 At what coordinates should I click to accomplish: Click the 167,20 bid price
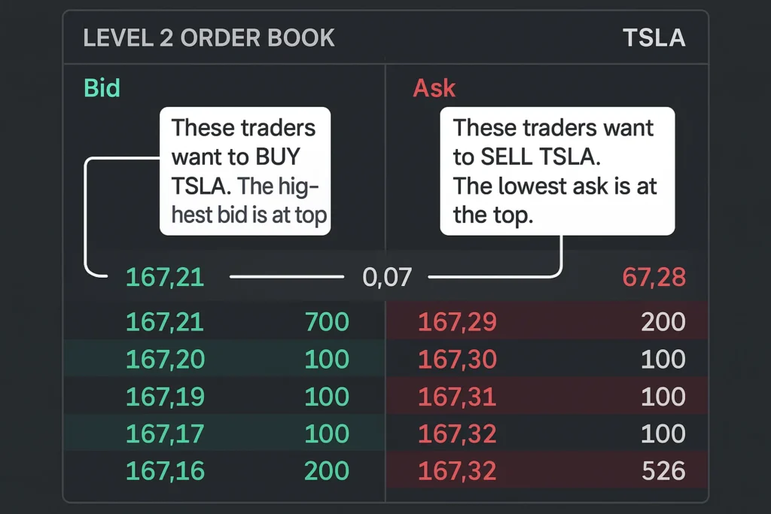click(x=165, y=359)
